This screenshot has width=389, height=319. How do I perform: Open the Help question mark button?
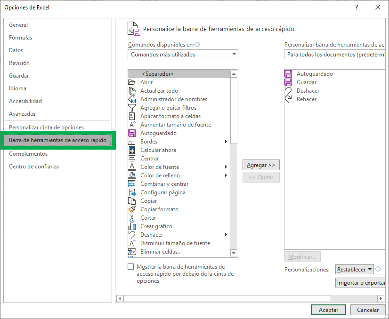(357, 7)
